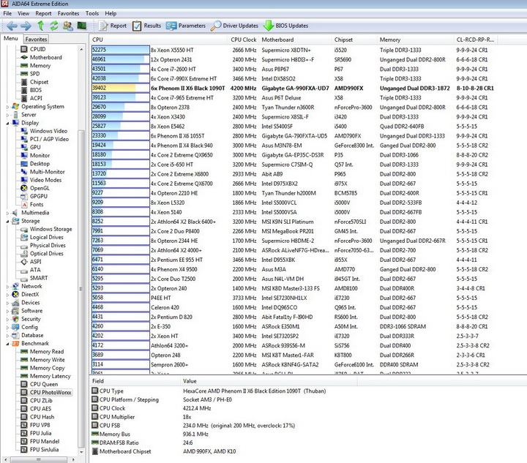
Task: Select the Security tree icon
Action: (15, 319)
